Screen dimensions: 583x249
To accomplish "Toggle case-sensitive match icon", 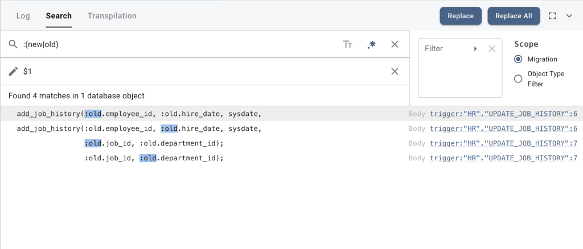I will pyautogui.click(x=347, y=44).
